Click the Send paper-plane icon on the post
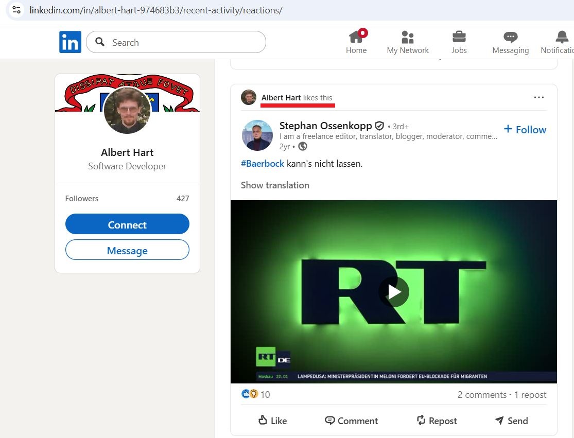The width and height of the screenshot is (574, 438). point(499,421)
